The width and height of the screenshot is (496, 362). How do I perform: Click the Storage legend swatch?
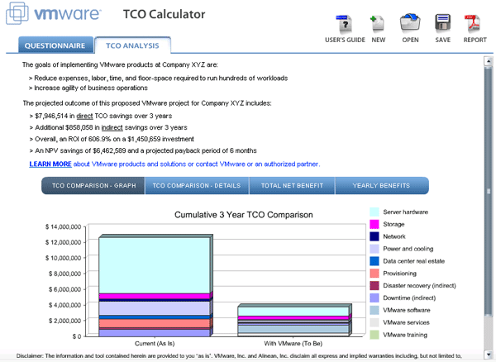tap(374, 224)
